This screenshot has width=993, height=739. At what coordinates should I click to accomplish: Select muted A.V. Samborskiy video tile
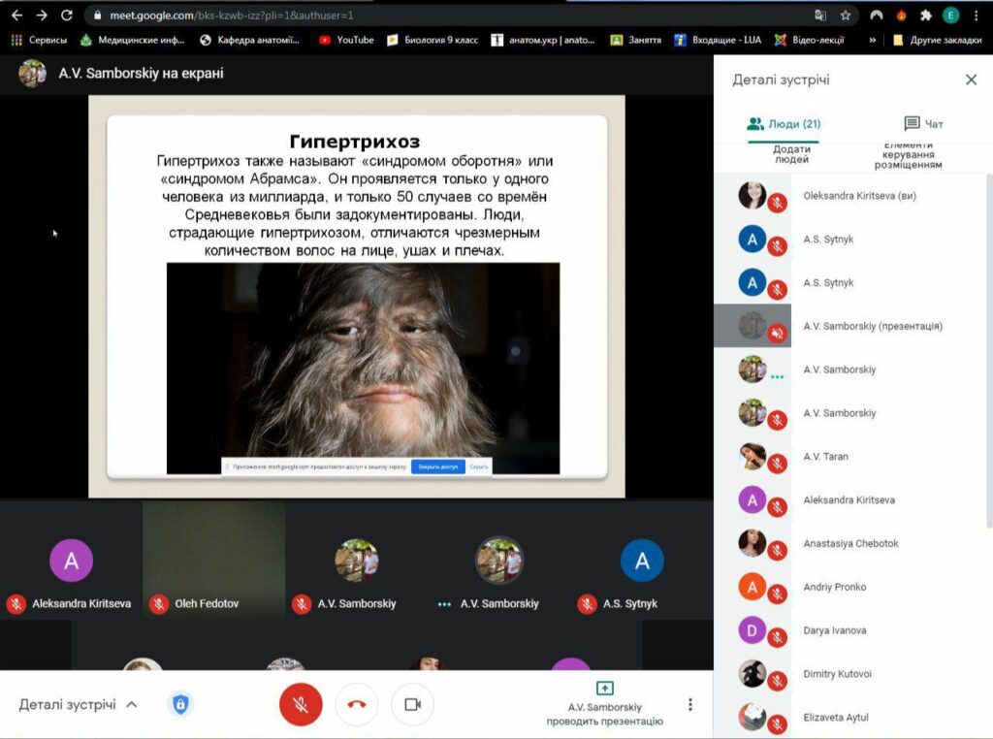point(357,561)
